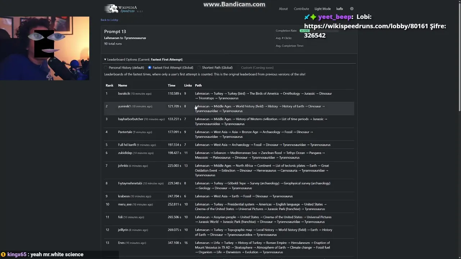The image size is (461, 259).
Task: Open the About page
Action: (x=283, y=9)
